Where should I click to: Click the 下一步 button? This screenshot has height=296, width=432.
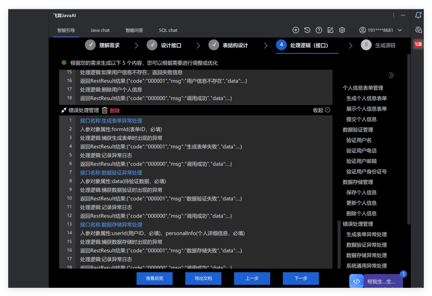click(x=301, y=278)
